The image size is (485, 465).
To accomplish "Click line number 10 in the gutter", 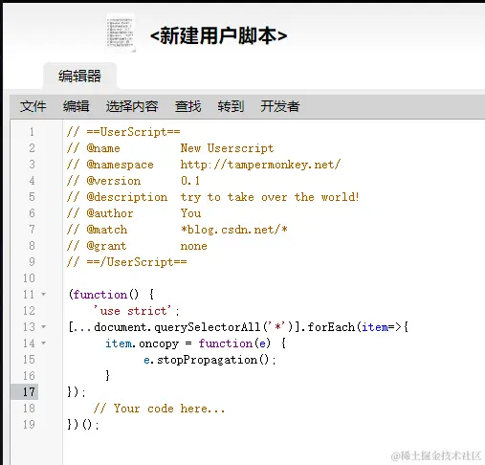I will [x=29, y=278].
